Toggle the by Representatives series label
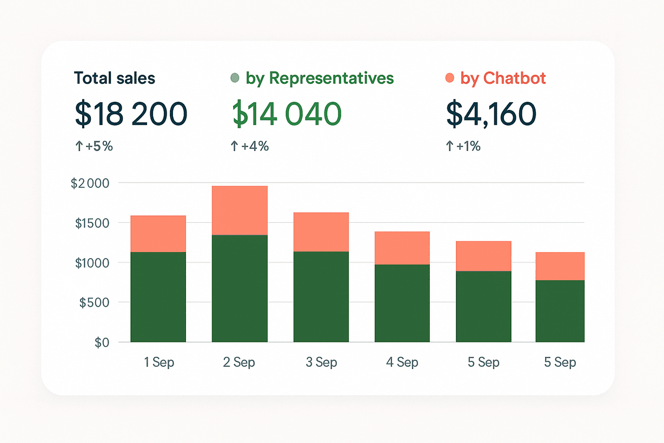The height and width of the screenshot is (443, 664). (320, 78)
